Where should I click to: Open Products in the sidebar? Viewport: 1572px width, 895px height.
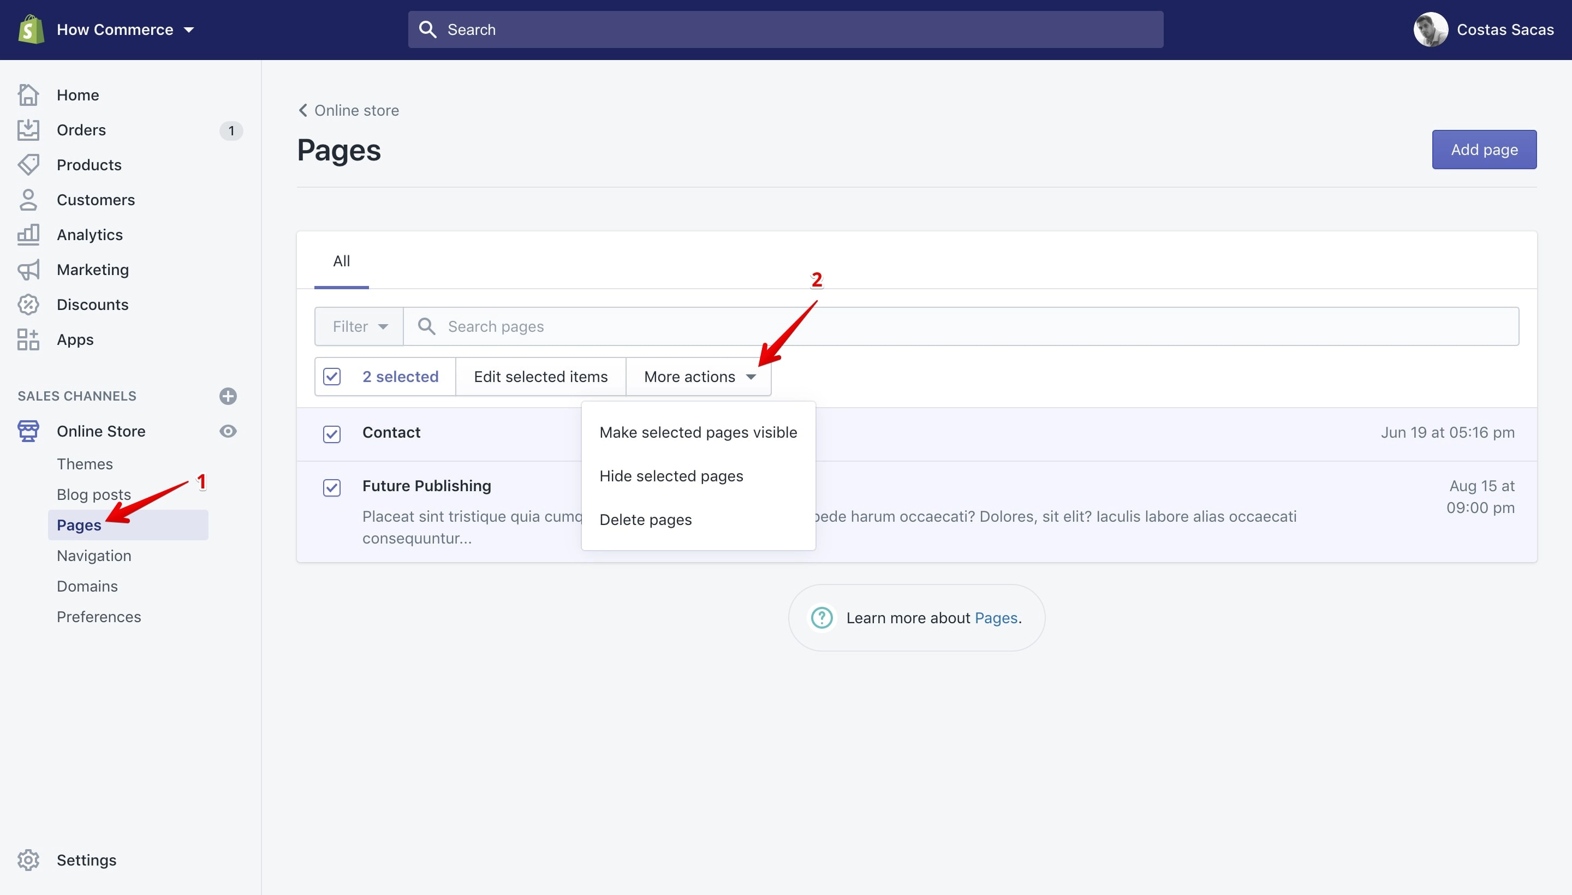[89, 165]
